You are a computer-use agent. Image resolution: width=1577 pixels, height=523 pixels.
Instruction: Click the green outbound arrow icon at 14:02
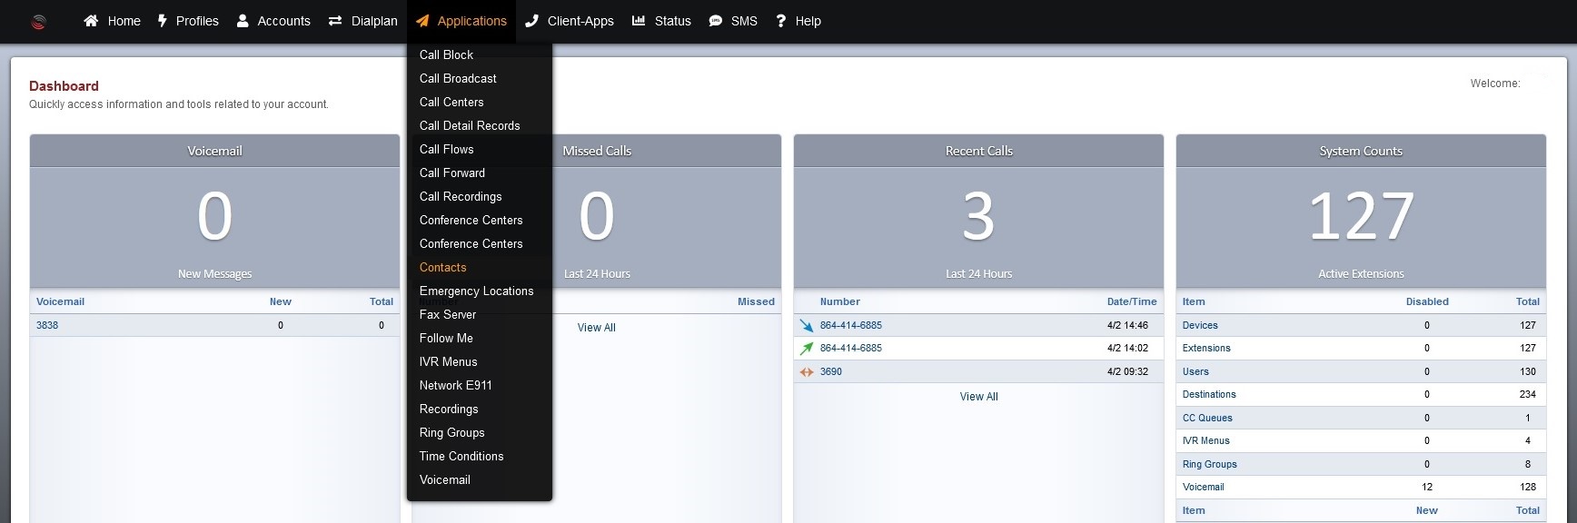click(x=807, y=348)
